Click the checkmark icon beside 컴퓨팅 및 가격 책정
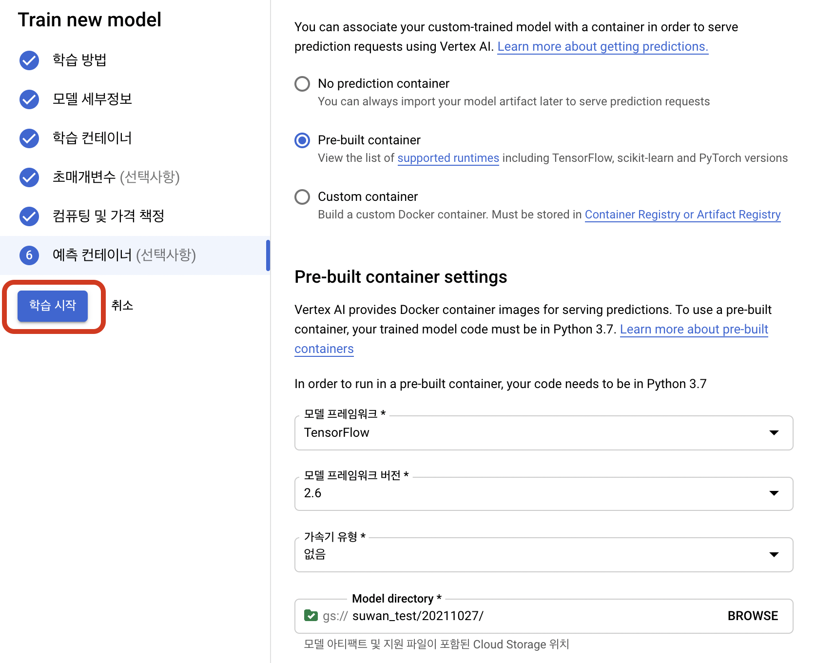Image resolution: width=816 pixels, height=663 pixels. tap(29, 216)
